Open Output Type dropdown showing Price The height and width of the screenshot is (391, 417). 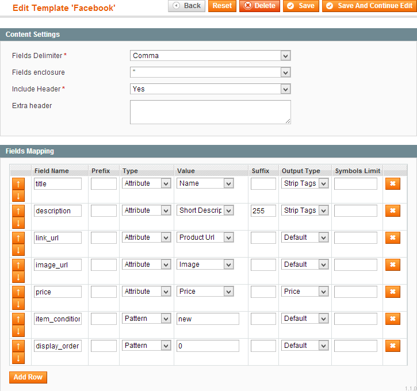pyautogui.click(x=305, y=292)
